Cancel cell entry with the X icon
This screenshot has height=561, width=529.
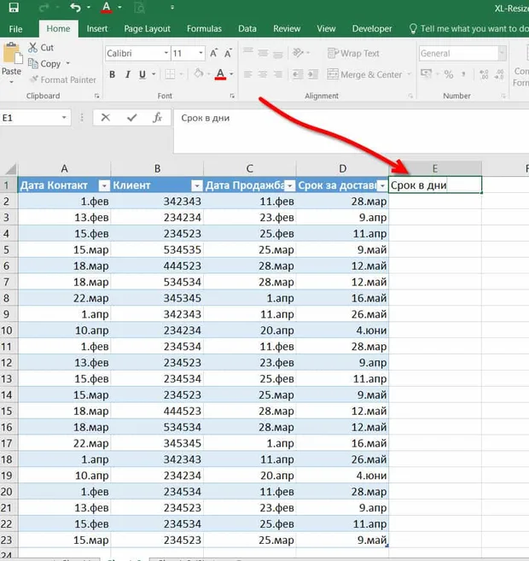(x=106, y=117)
